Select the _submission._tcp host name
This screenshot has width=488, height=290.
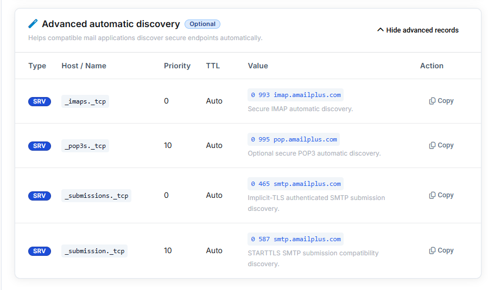(x=94, y=251)
